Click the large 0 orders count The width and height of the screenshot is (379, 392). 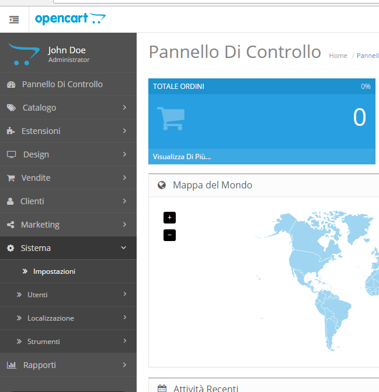tap(360, 117)
